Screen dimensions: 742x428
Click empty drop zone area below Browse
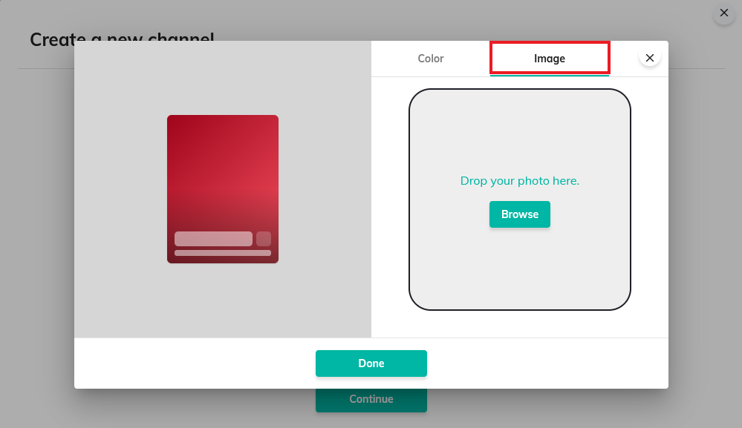pos(520,267)
